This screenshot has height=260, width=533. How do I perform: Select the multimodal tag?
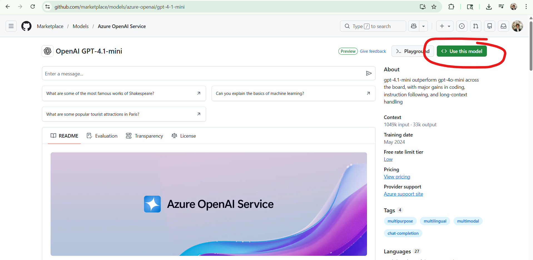pyautogui.click(x=468, y=221)
